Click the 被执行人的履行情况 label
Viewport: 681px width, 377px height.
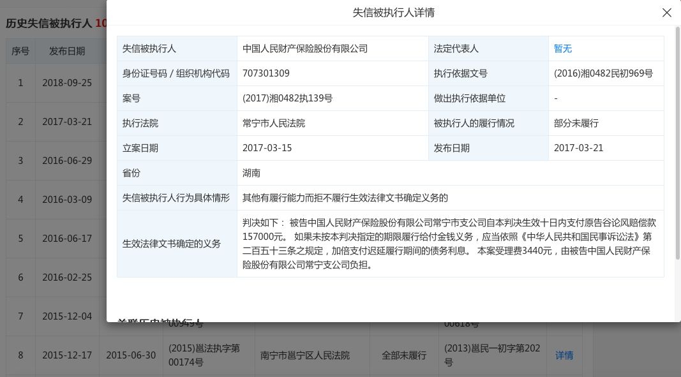point(474,123)
